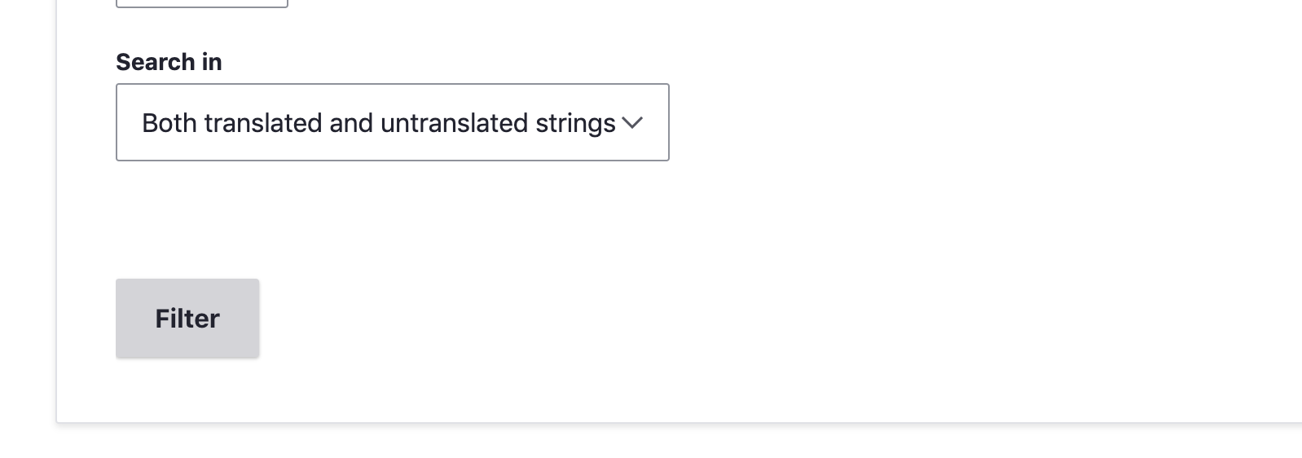Select 'Both translated and untranslated strings' text
Viewport: 1302px width, 458px height.
(x=378, y=123)
